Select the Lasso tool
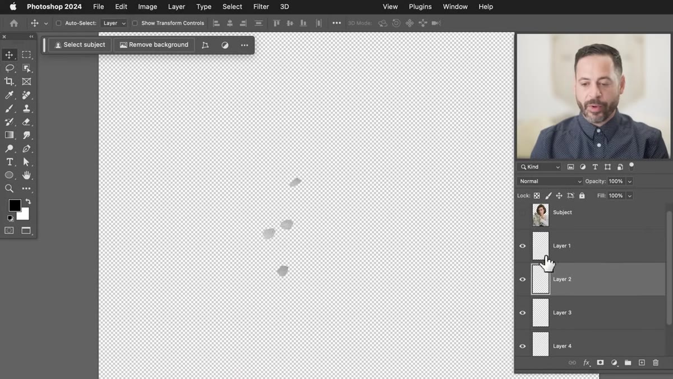Viewport: 673px width, 379px height. tap(10, 68)
